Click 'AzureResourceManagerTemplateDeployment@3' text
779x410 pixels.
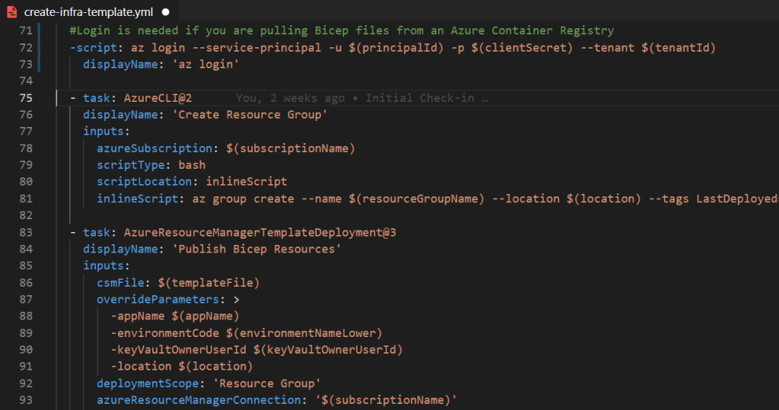click(x=259, y=232)
